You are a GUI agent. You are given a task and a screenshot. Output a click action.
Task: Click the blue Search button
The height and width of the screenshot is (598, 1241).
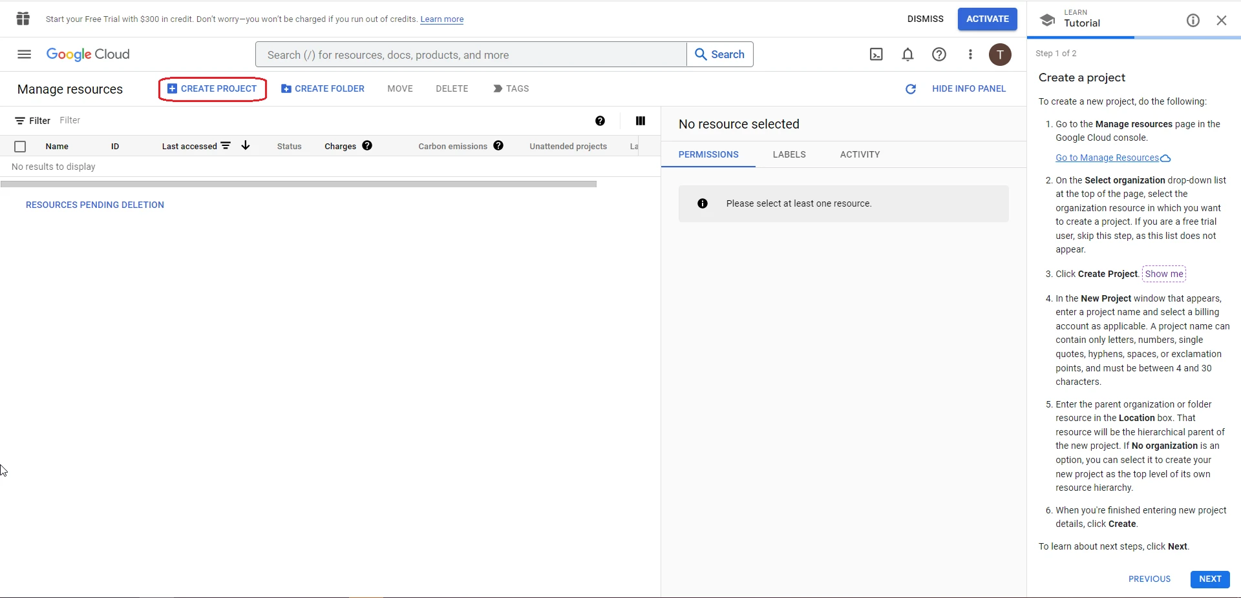[x=720, y=54]
